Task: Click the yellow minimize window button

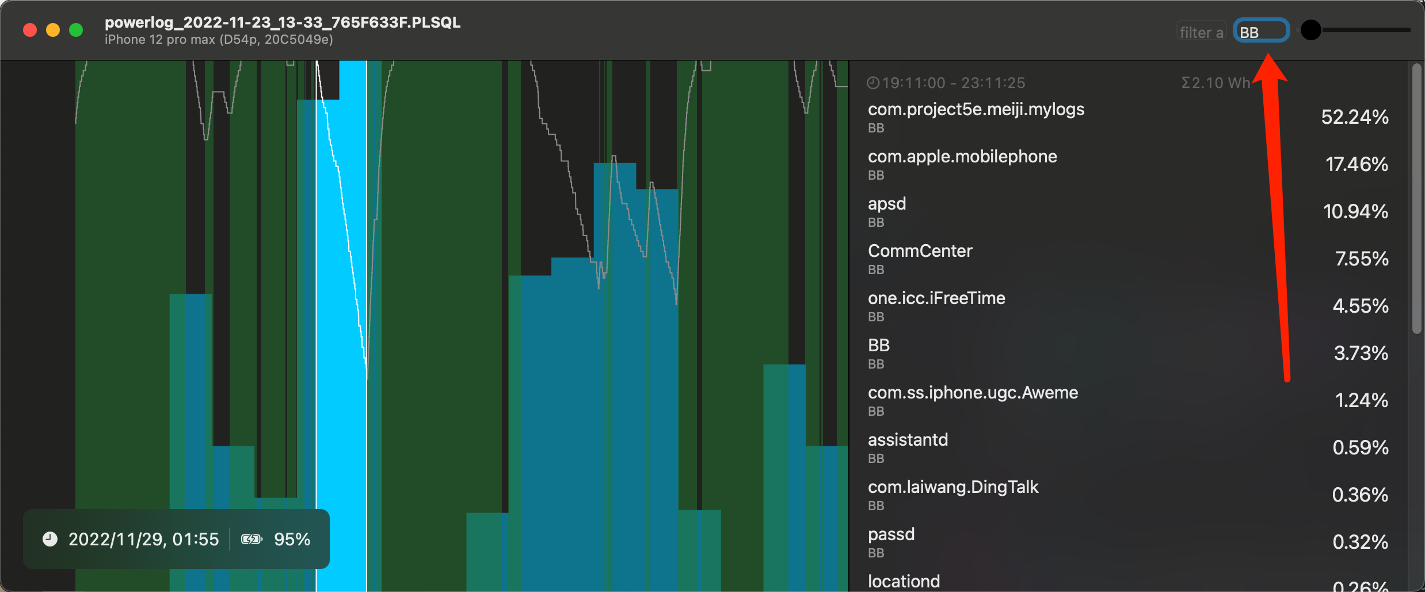Action: tap(53, 30)
